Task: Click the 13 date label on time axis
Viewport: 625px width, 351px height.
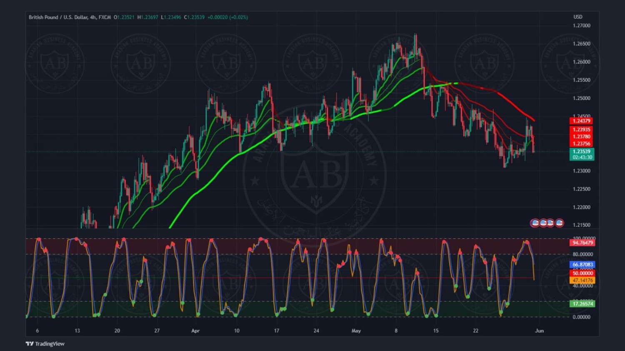Action: point(77,331)
